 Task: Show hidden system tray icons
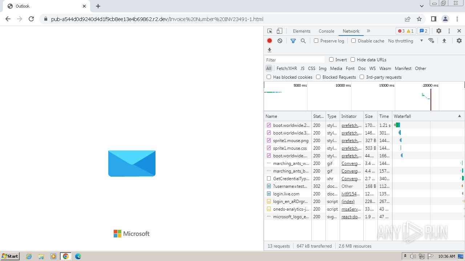click(405, 256)
